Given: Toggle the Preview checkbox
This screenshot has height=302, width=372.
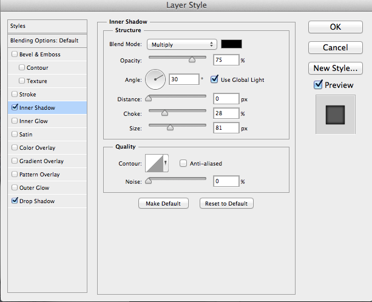Looking at the screenshot, I should [318, 85].
